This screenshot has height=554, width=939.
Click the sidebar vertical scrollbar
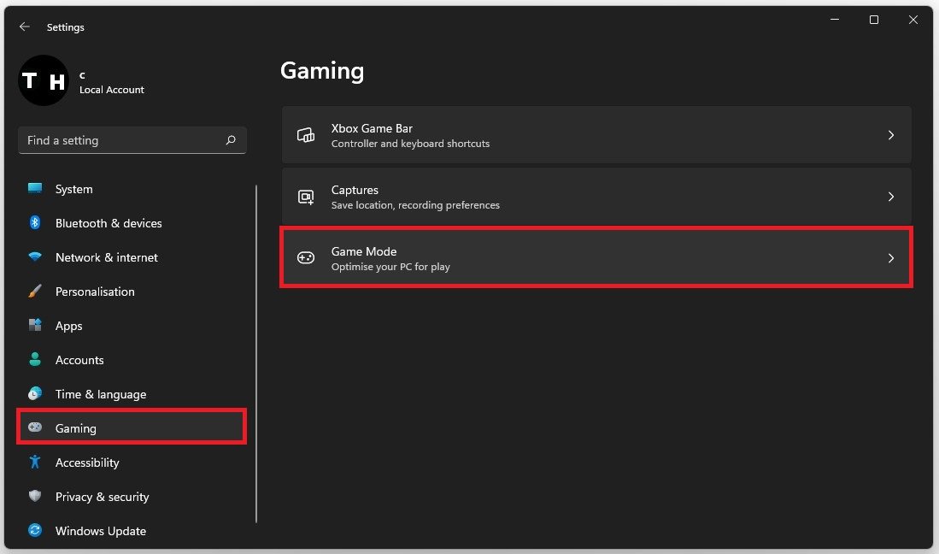pyautogui.click(x=256, y=354)
